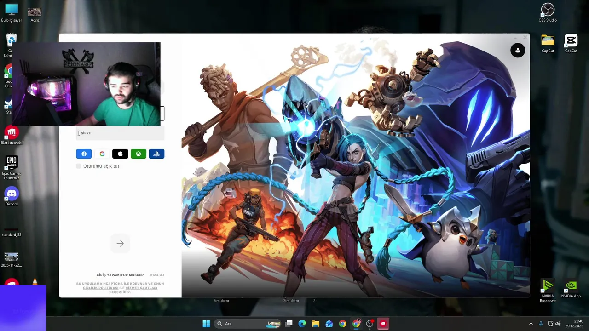Viewport: 589px width, 331px height.
Task: Open Riot İstemcisi desktop shortcut
Action: (x=12, y=136)
